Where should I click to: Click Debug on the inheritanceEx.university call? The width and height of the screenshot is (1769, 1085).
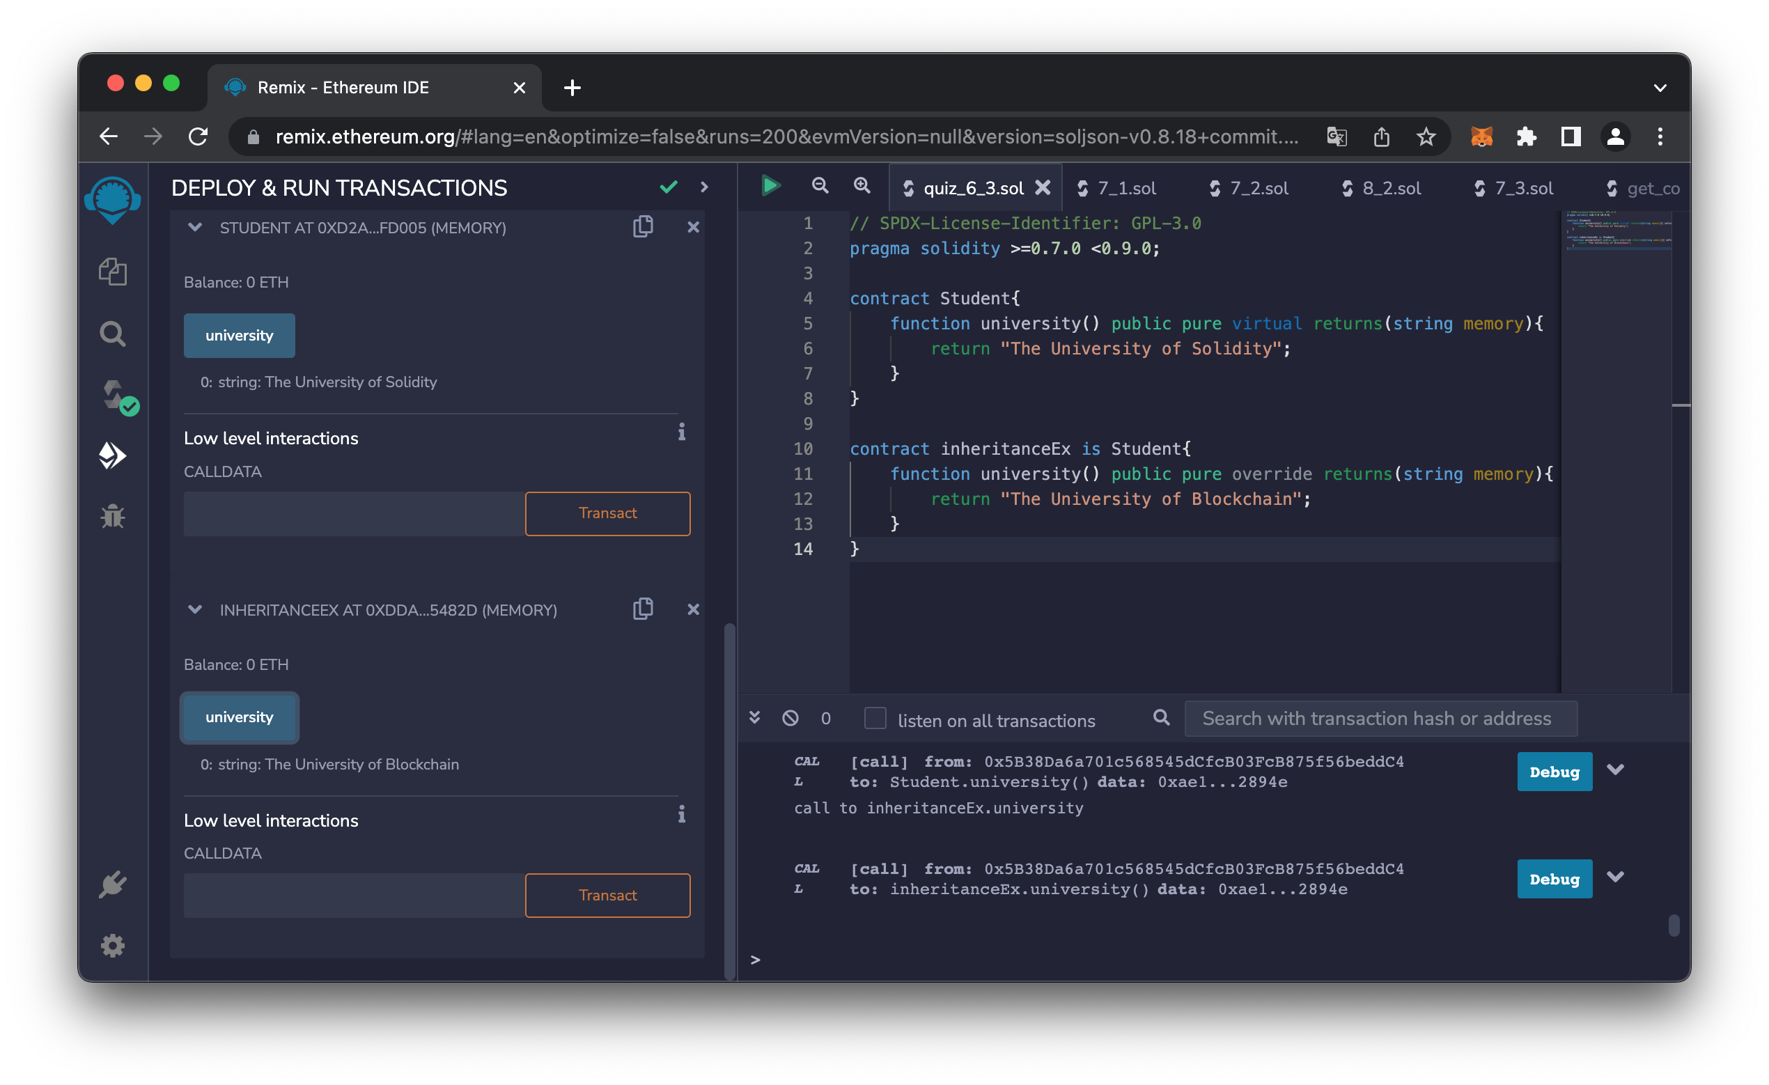(x=1554, y=879)
